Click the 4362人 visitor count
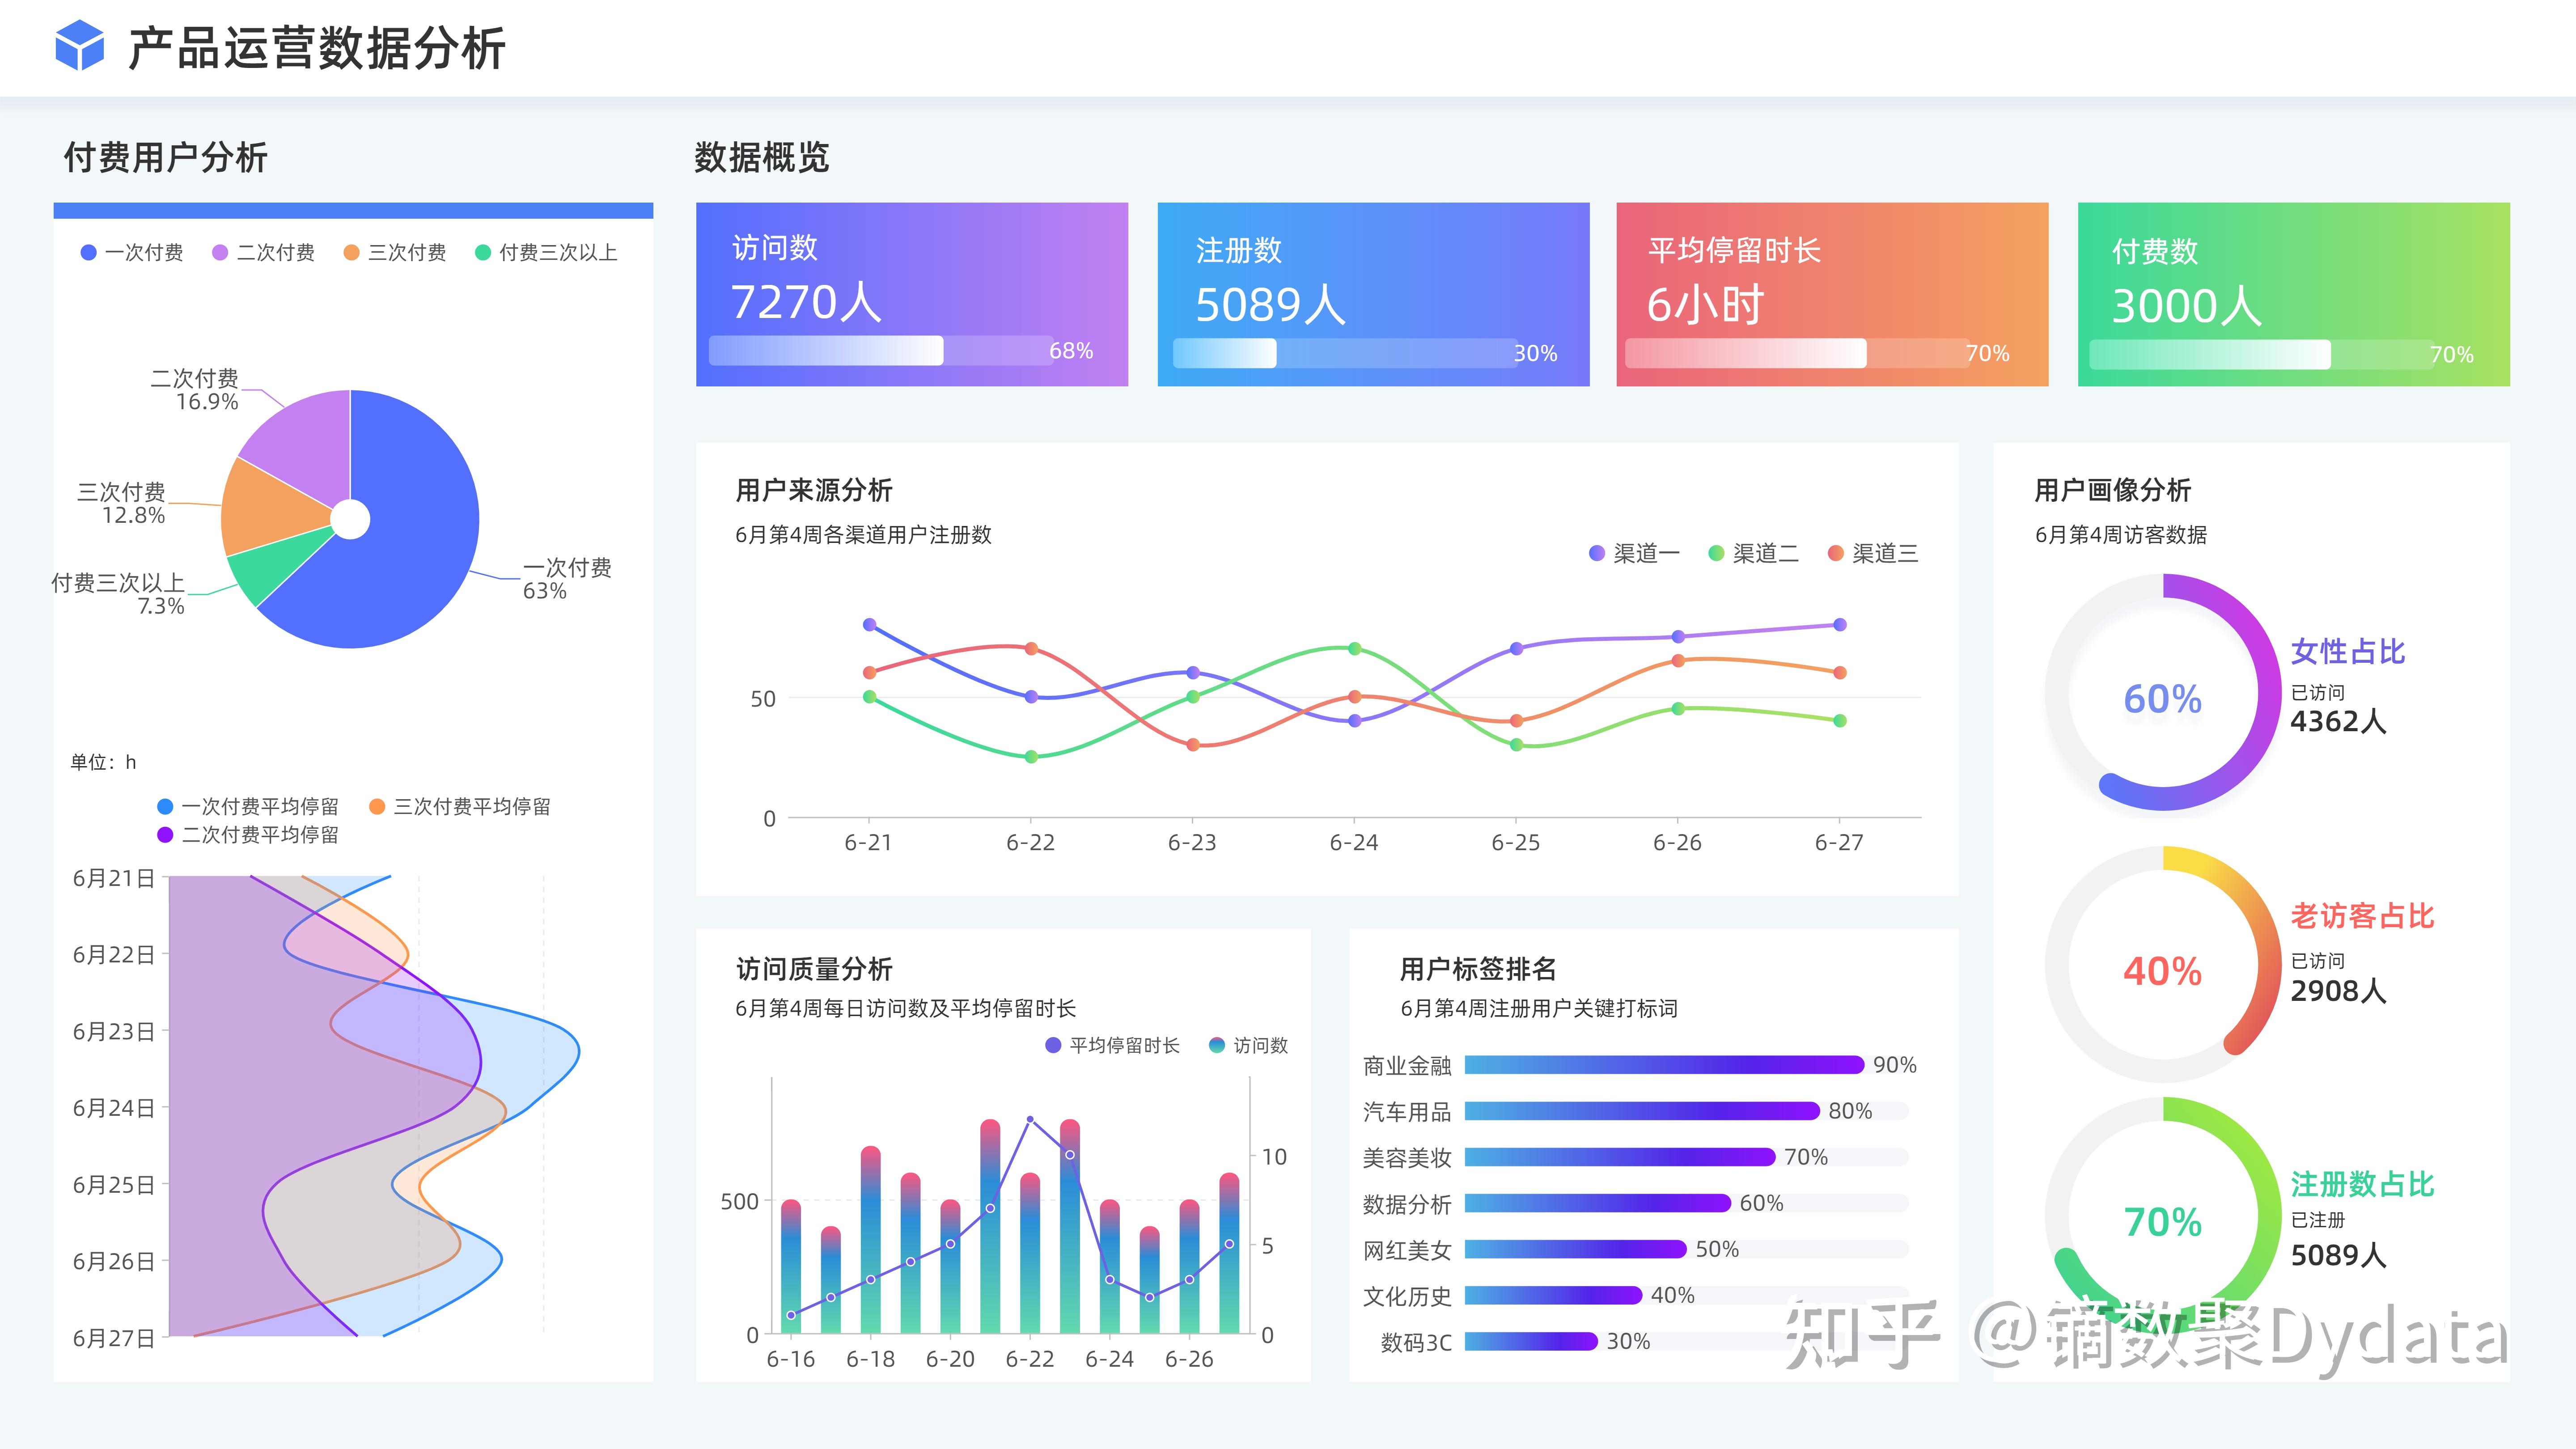The image size is (2576, 1449). [x=2338, y=721]
